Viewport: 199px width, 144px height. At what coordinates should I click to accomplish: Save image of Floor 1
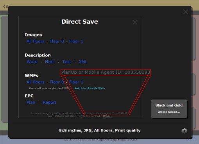76,41
